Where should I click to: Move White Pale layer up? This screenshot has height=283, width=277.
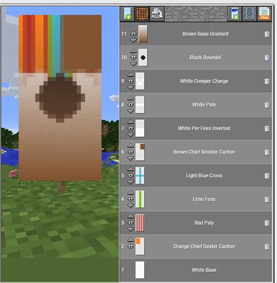click(130, 98)
